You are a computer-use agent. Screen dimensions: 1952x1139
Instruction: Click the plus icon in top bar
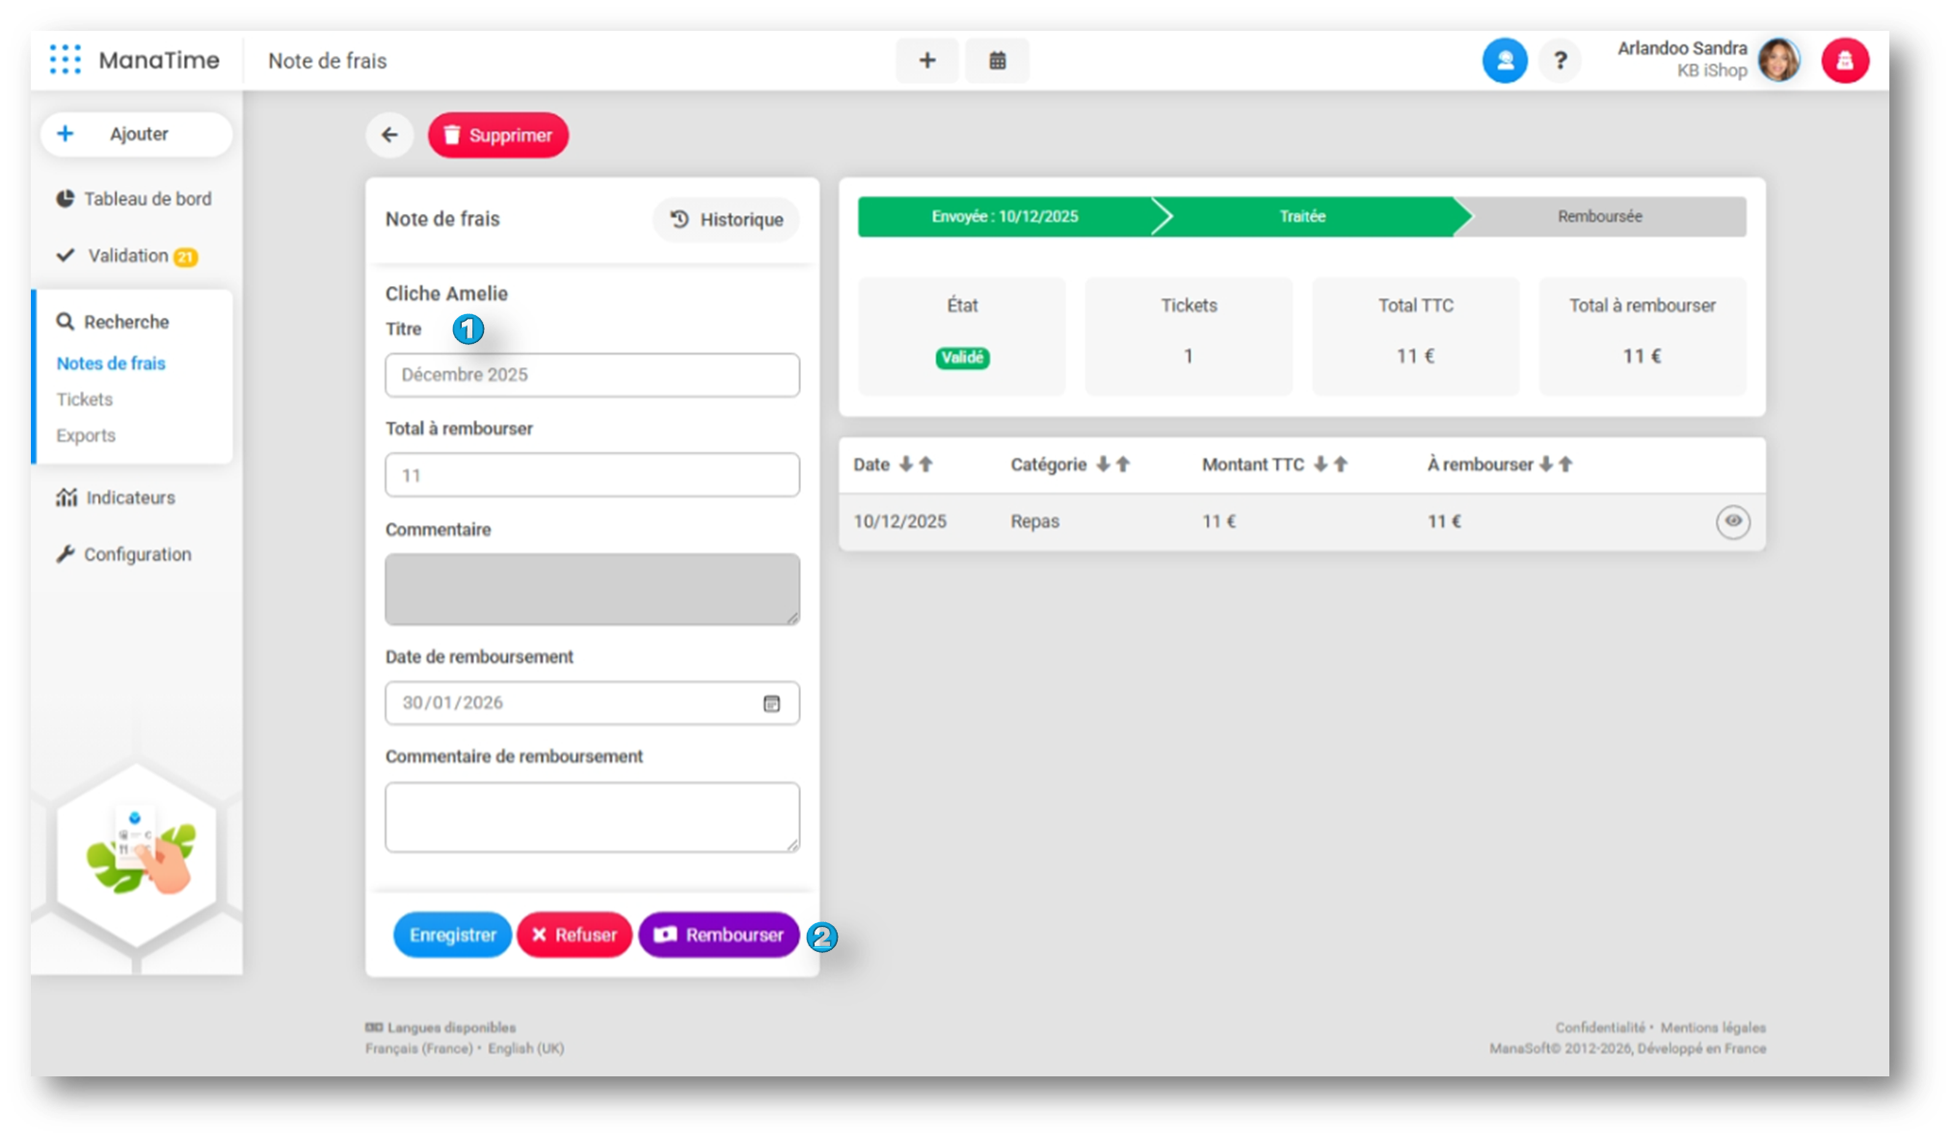click(x=926, y=61)
